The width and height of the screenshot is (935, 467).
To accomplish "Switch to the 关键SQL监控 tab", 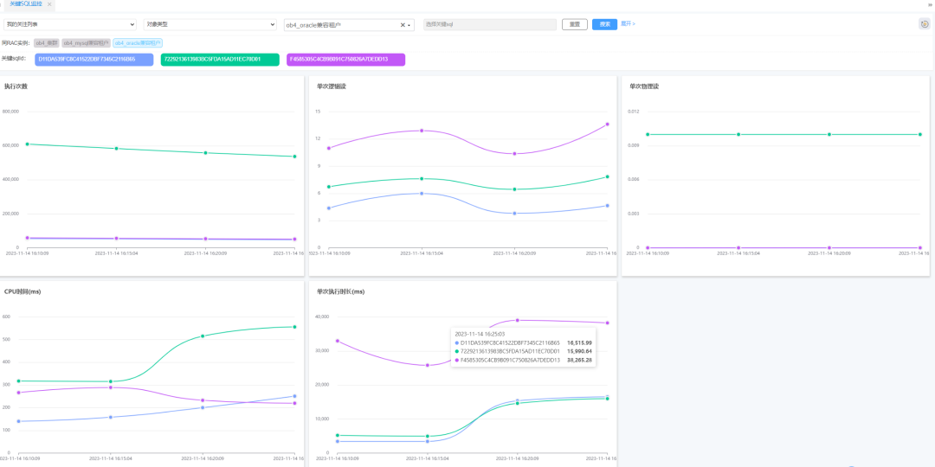I will point(26,4).
